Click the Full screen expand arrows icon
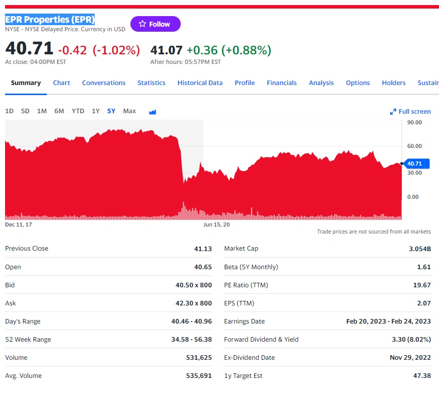This screenshot has width=439, height=393. pyautogui.click(x=393, y=112)
